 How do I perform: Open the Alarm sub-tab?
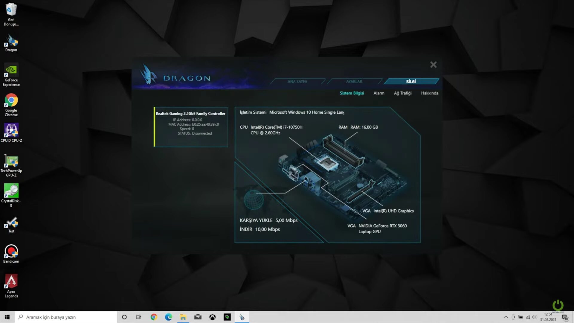(x=379, y=93)
